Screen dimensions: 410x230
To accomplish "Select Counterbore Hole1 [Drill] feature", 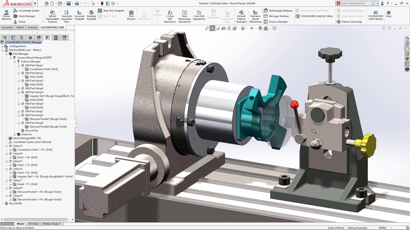I will coord(44,69).
